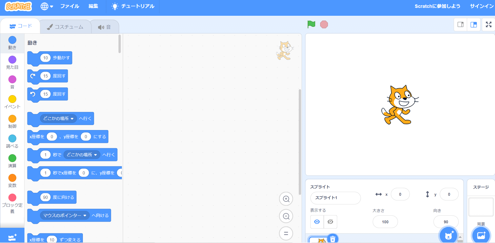495x243 pixels.
Task: Stop the project with red stop button
Action: (324, 24)
